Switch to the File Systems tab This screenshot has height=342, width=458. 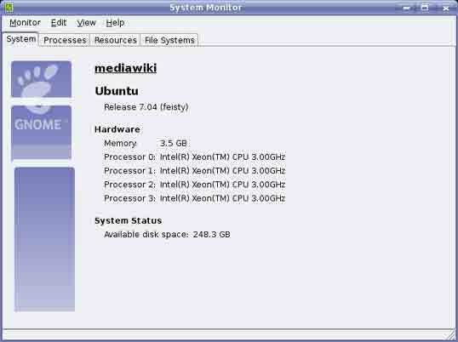click(169, 40)
